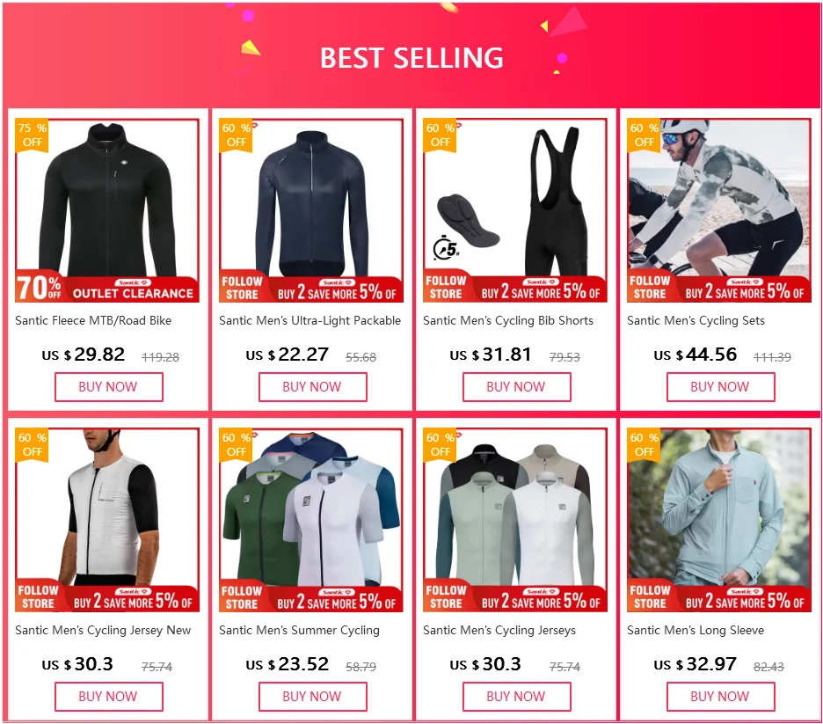Click BUY NOW under Cycling Bib Shorts

pos(516,387)
